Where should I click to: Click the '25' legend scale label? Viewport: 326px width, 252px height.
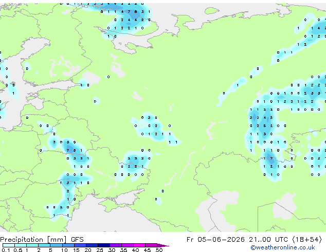(x=100, y=250)
